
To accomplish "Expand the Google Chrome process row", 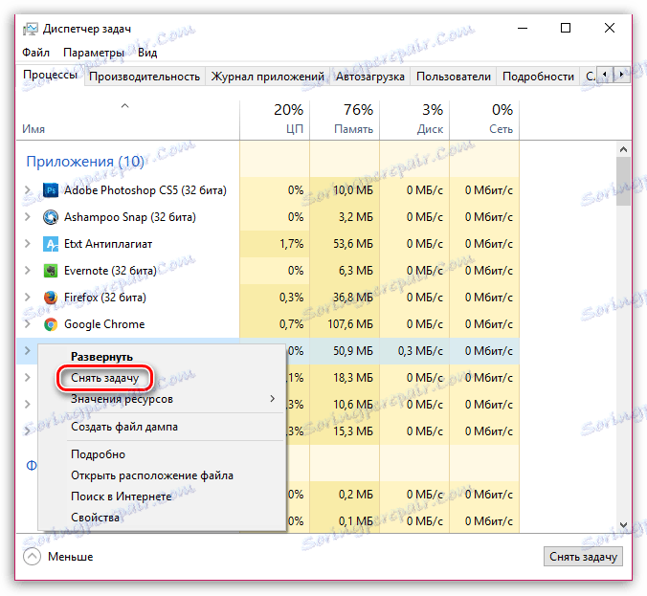I will (x=27, y=323).
